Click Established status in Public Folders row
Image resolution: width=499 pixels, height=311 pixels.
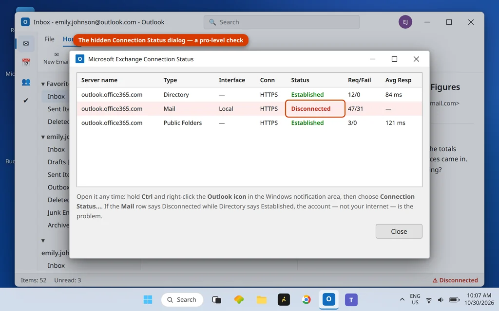[x=307, y=123]
